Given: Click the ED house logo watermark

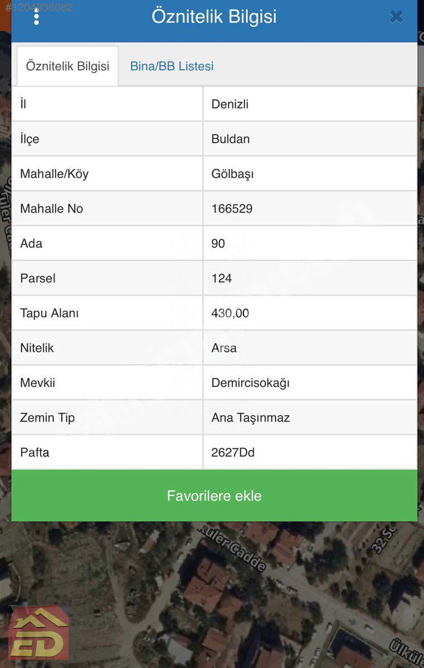Looking at the screenshot, I should click(x=39, y=633).
